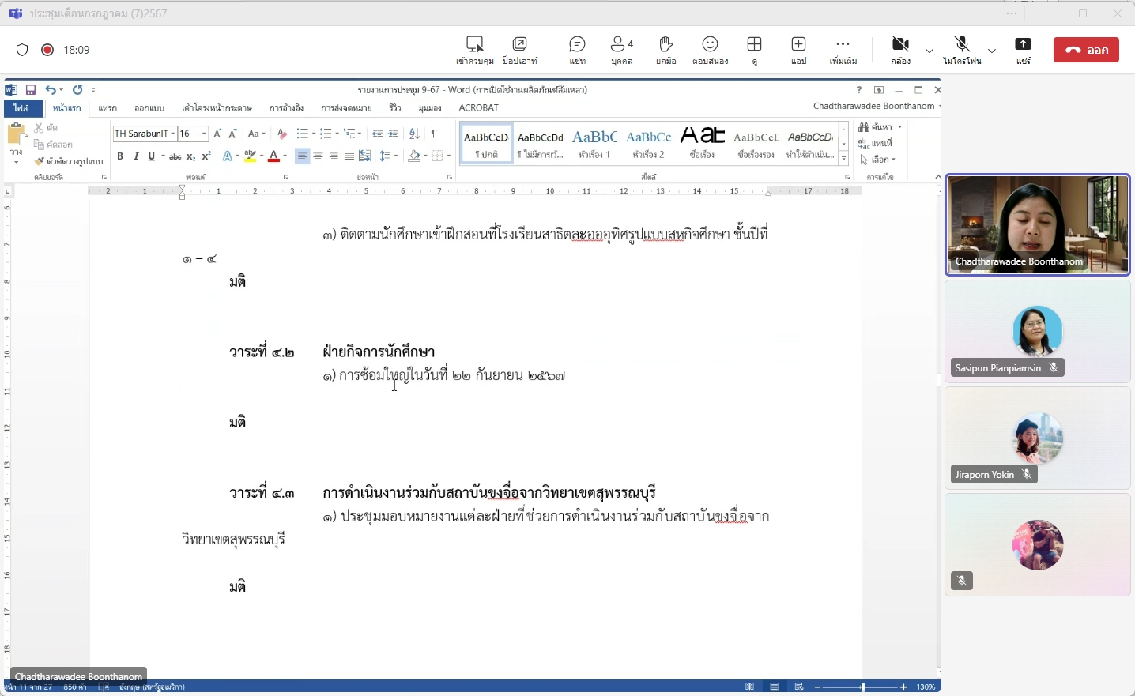Click the zoom in plus button
1135x696 pixels.
904,687
